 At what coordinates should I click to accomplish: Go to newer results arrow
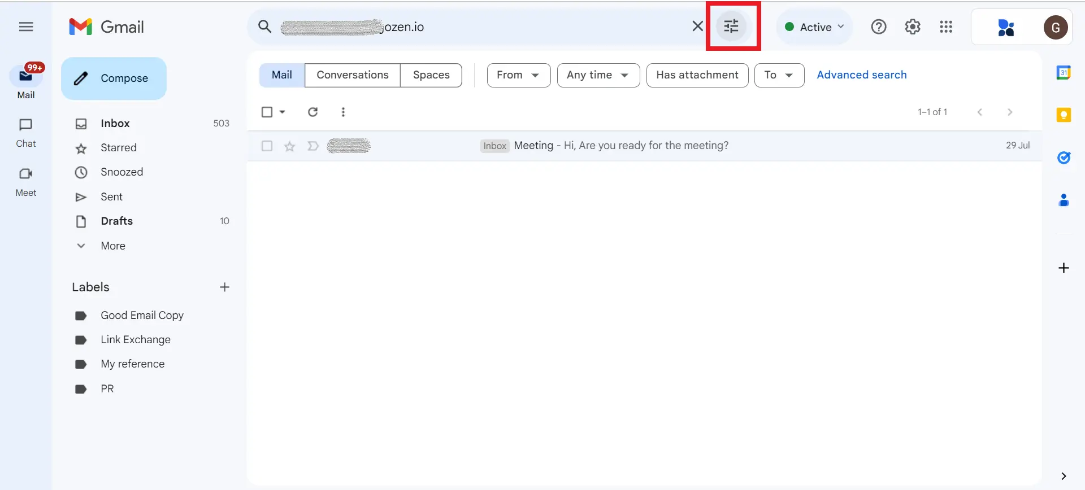tap(980, 112)
